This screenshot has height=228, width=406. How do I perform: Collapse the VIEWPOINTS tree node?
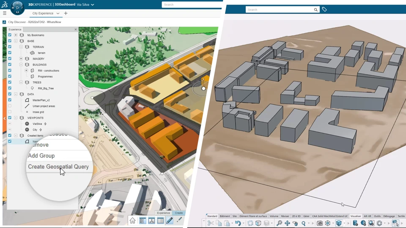click(16, 118)
